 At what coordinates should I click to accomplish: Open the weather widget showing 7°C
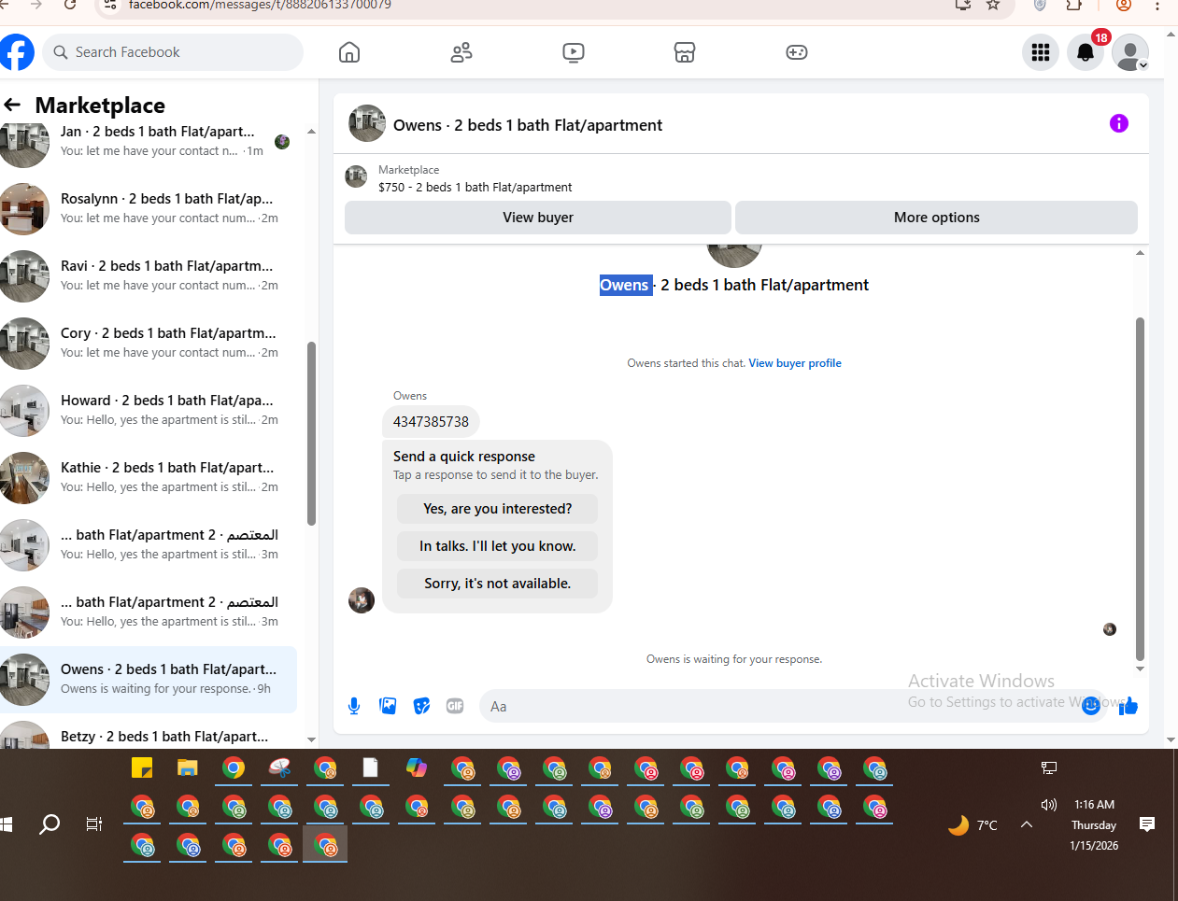coord(972,825)
